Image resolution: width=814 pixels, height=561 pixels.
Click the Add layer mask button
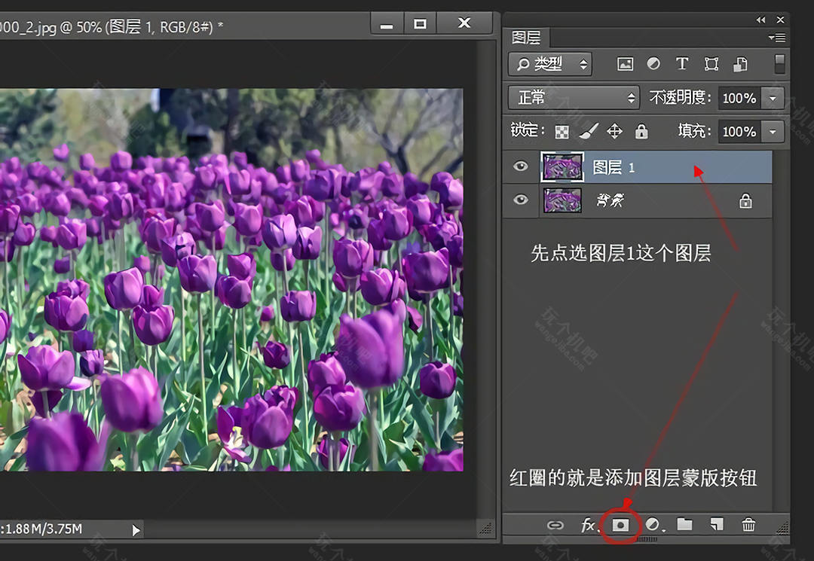point(620,525)
